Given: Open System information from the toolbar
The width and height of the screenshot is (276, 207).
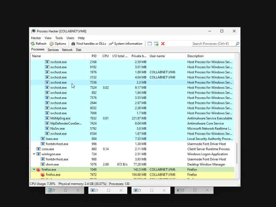Looking at the screenshot, I should tap(126, 44).
